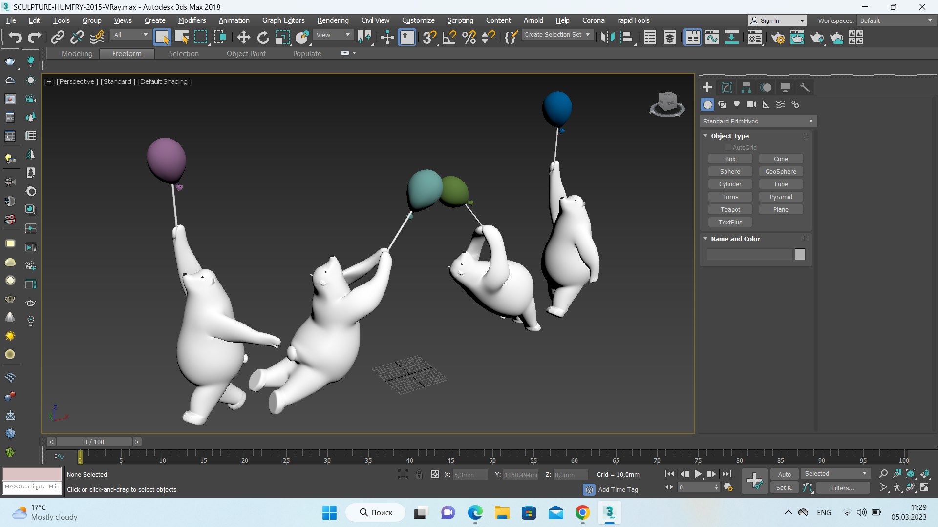Click the Mirror tool icon
This screenshot has width=938, height=527.
tap(607, 37)
